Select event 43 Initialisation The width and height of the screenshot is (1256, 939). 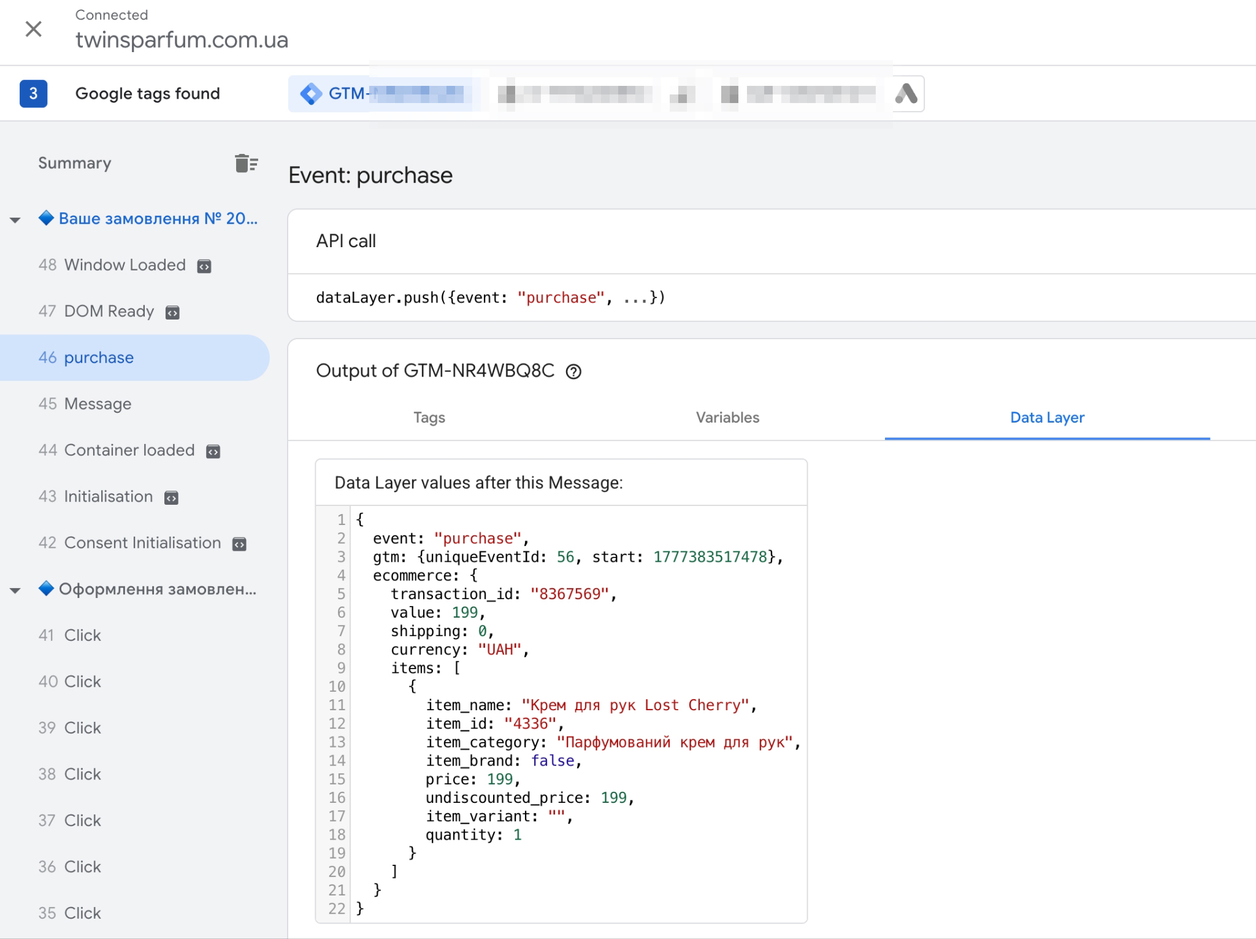(96, 497)
